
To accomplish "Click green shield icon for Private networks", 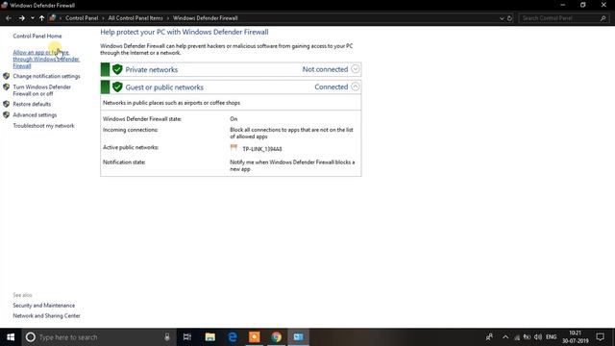I will [x=117, y=69].
